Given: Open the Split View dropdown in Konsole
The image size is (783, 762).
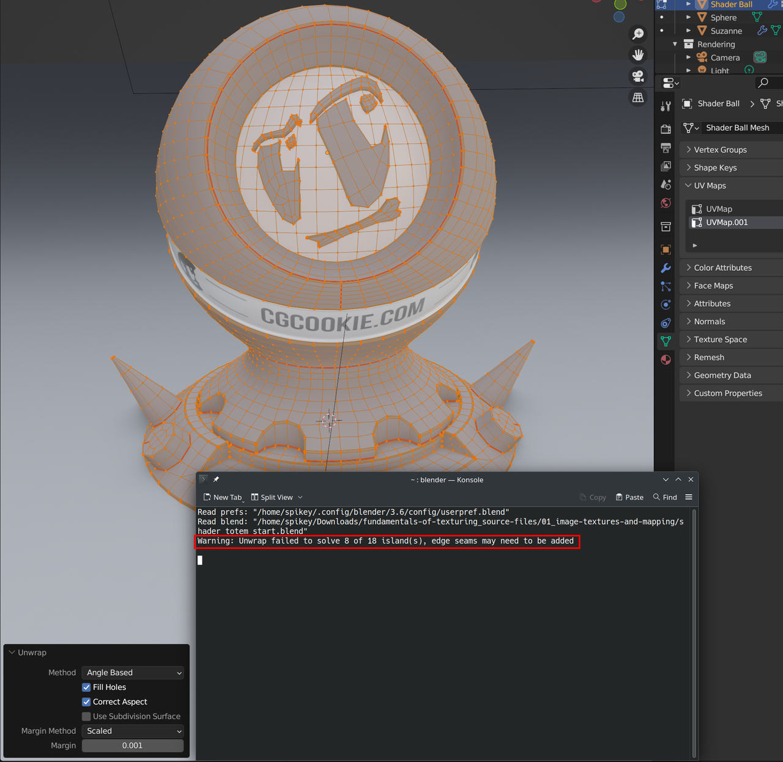Looking at the screenshot, I should click(x=277, y=497).
